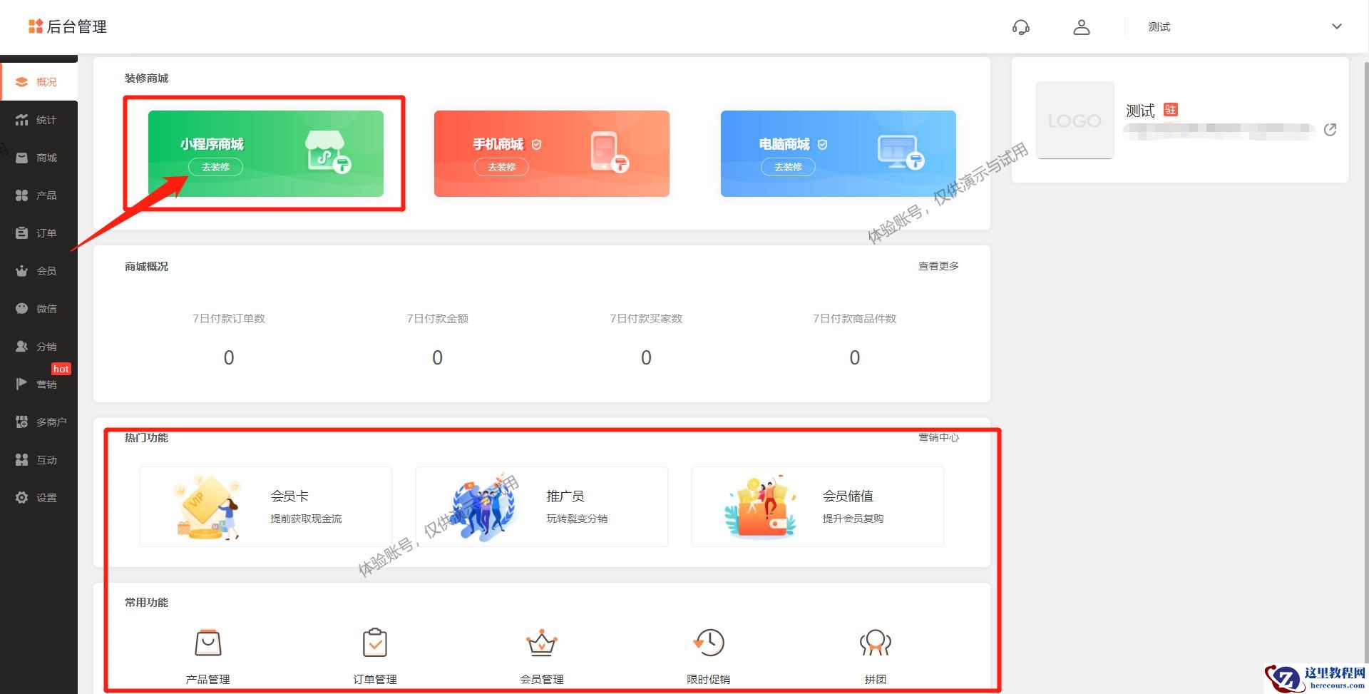The width and height of the screenshot is (1369, 694).
Task: Click the 后台管理 logo icon
Action: [35, 26]
